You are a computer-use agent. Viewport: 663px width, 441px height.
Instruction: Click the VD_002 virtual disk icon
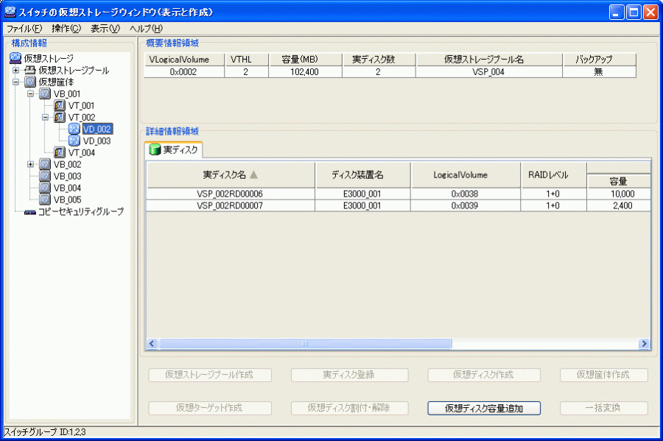[74, 129]
